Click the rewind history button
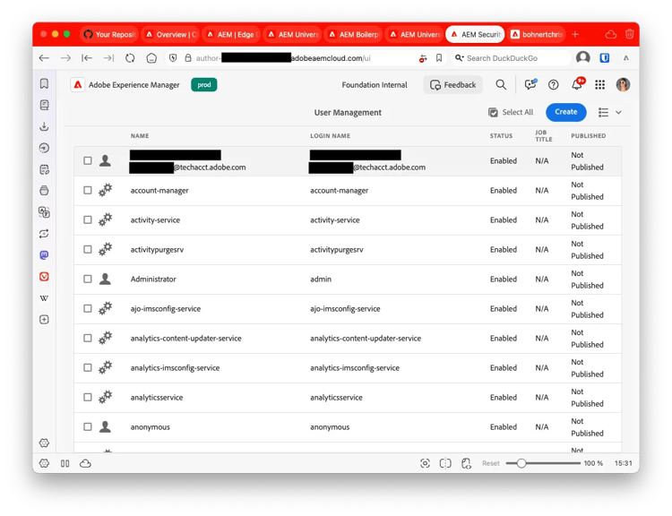This screenshot has width=672, height=516. coord(87,58)
